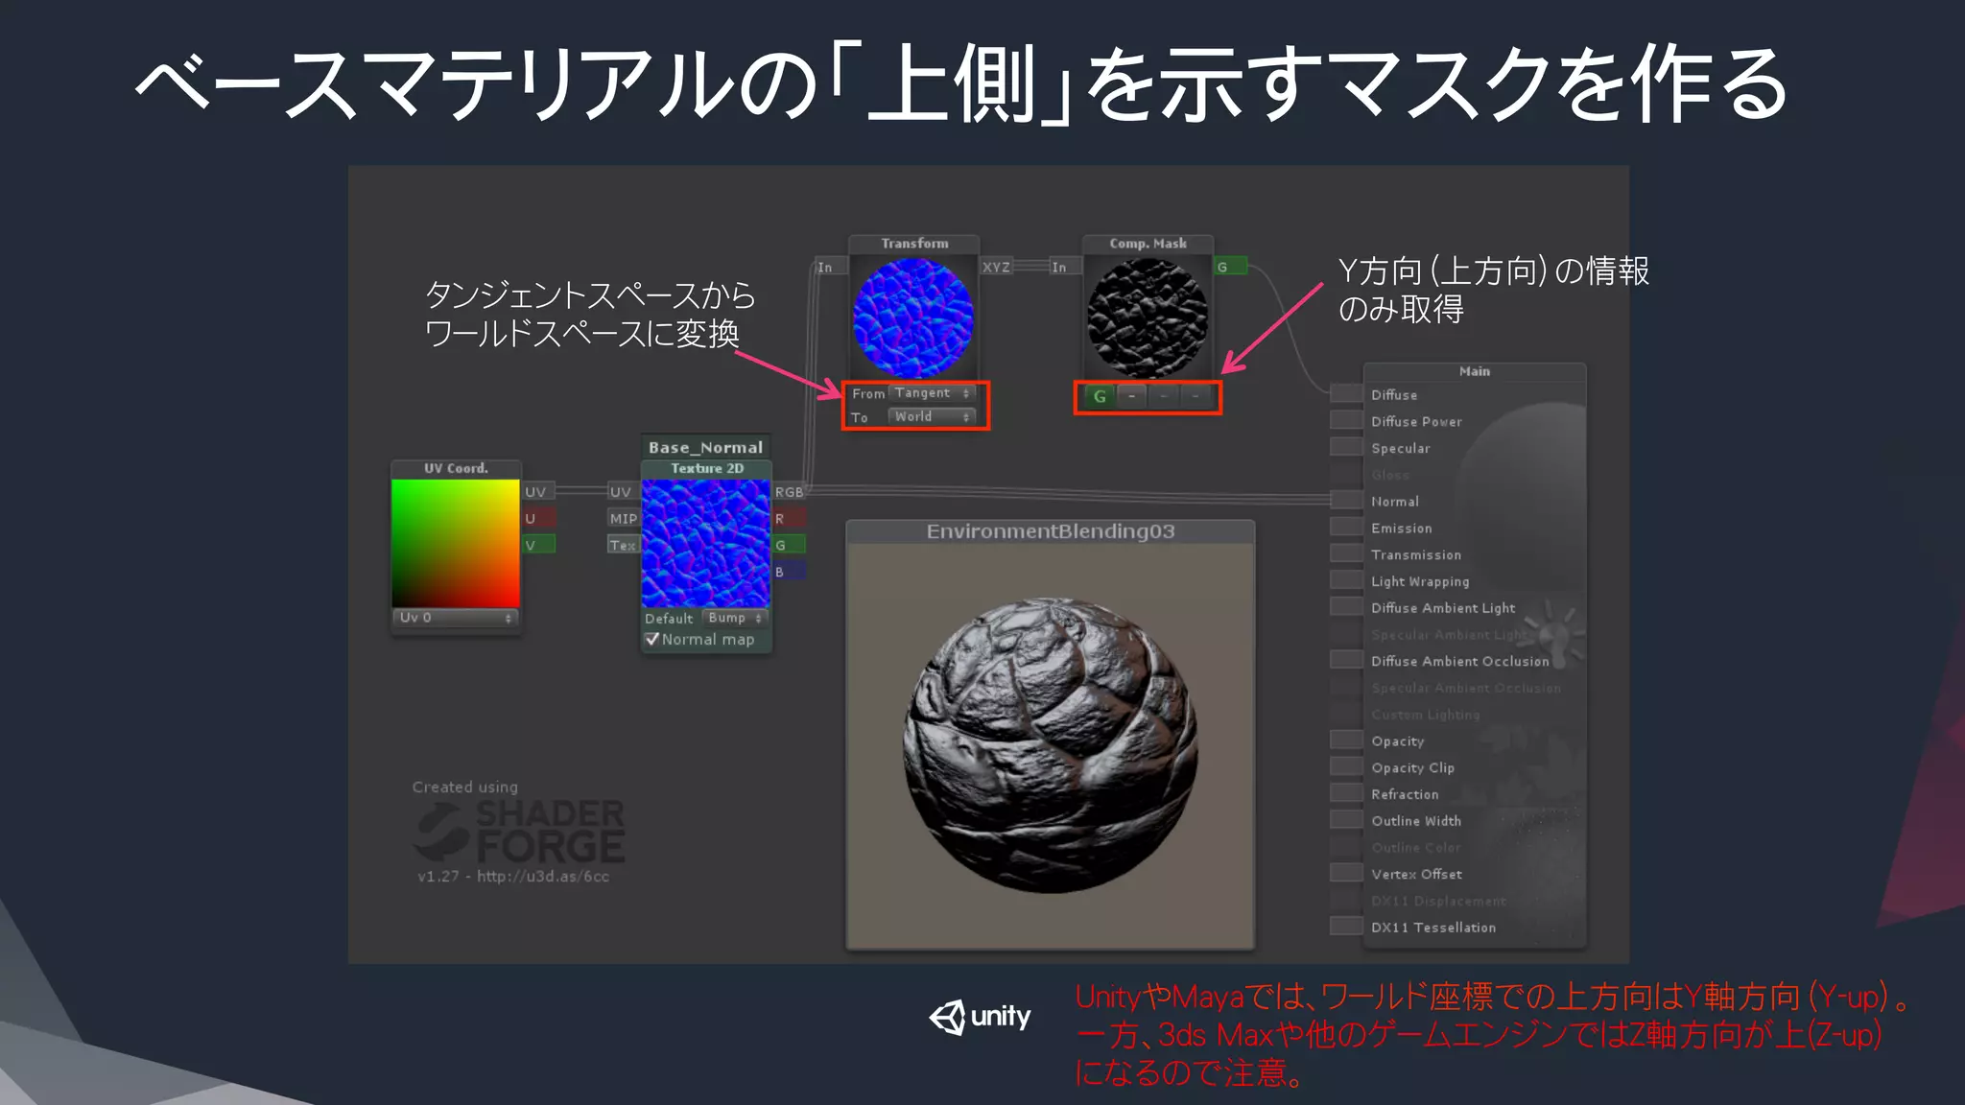This screenshot has height=1105, width=1965.
Task: Select the Comp. Mask node header
Action: [x=1148, y=244]
